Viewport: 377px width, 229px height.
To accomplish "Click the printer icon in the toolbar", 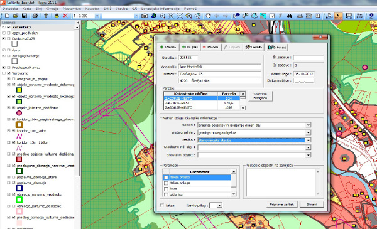I will pos(35,16).
